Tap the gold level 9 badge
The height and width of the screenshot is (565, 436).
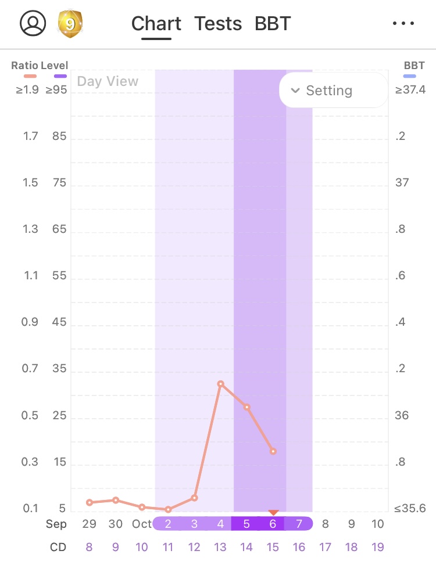click(70, 24)
